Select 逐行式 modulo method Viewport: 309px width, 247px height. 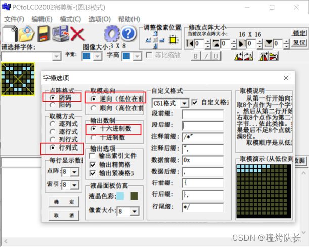(x=64, y=132)
